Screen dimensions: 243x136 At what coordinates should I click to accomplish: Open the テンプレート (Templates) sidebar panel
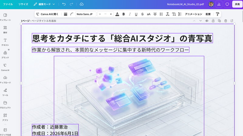click(5, 17)
